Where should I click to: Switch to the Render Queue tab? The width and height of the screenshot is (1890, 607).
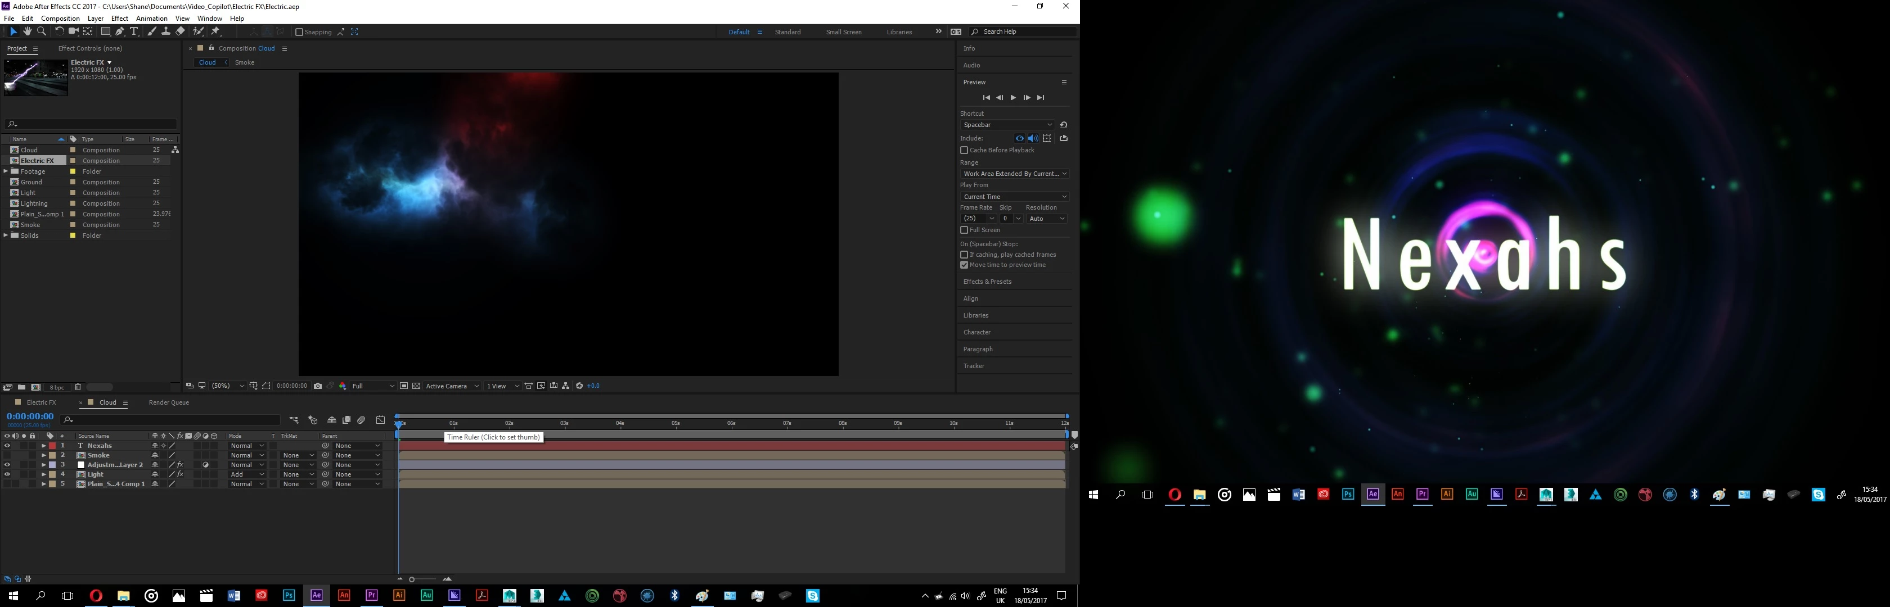pyautogui.click(x=169, y=402)
